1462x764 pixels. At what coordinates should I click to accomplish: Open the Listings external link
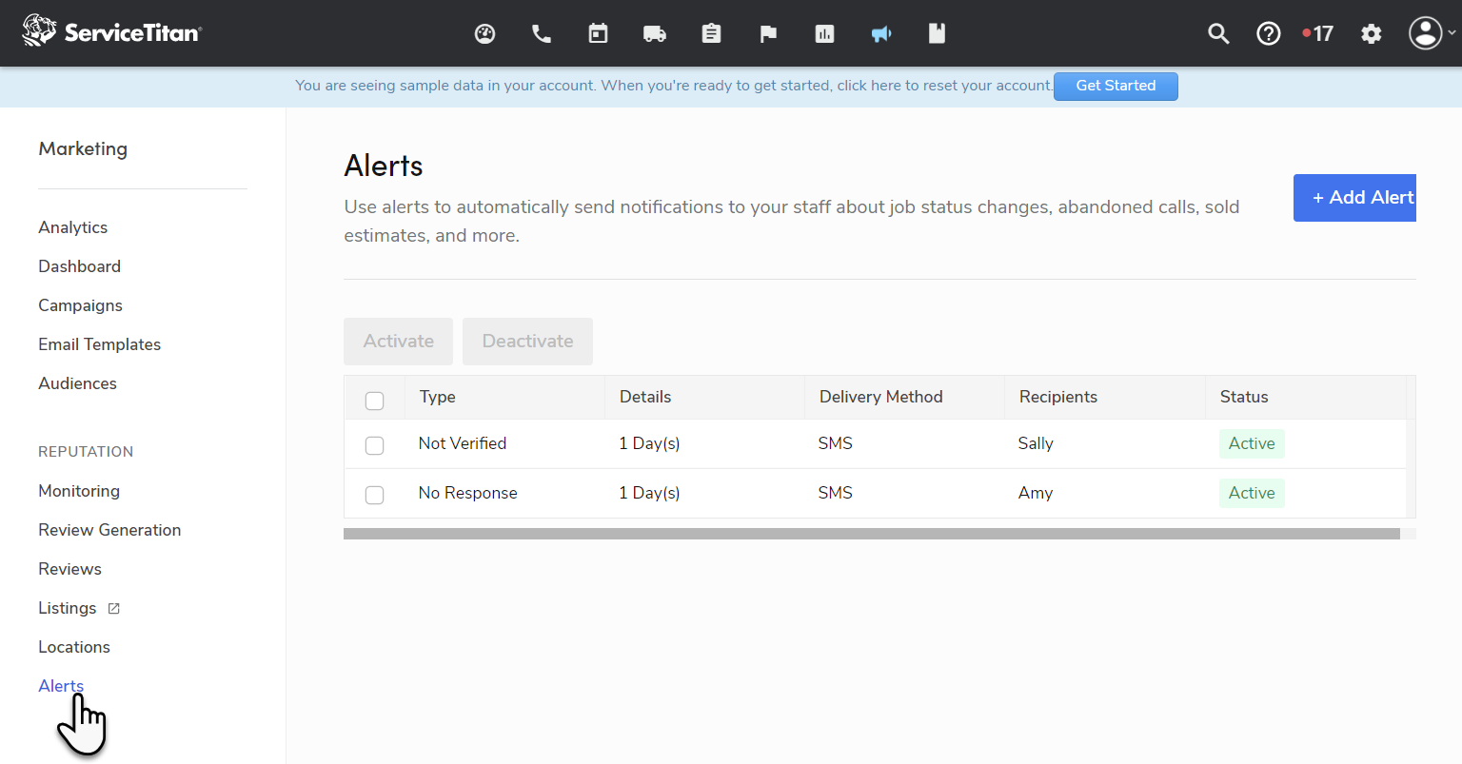coord(79,608)
